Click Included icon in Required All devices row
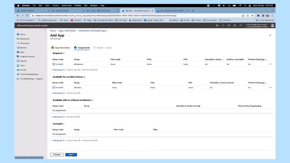 coord(54,64)
